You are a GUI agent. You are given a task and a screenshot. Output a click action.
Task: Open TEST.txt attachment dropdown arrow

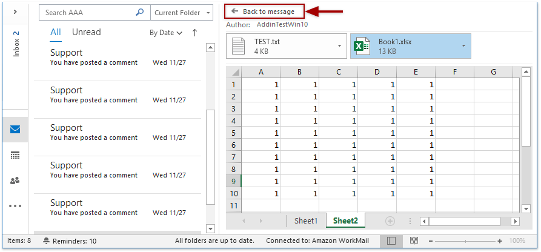[x=339, y=46]
